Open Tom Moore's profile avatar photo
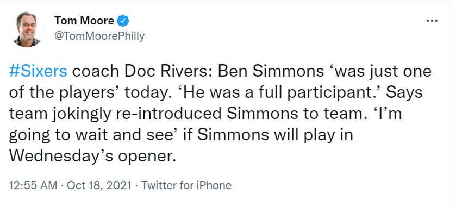 [27, 29]
